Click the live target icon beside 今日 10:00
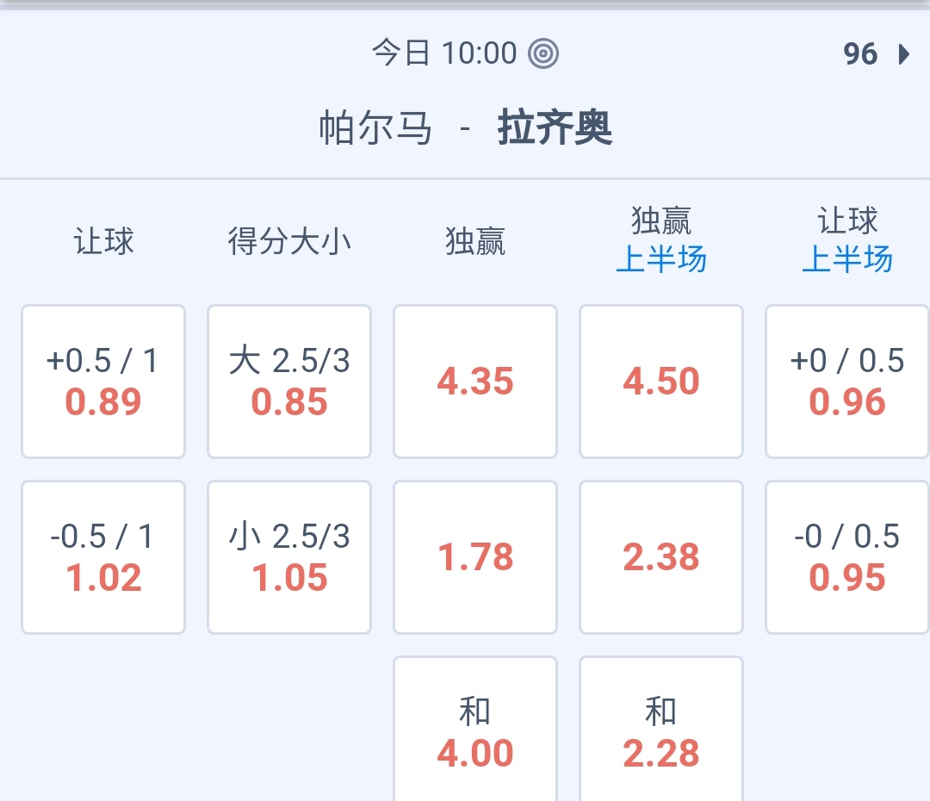Image resolution: width=930 pixels, height=801 pixels. [543, 53]
